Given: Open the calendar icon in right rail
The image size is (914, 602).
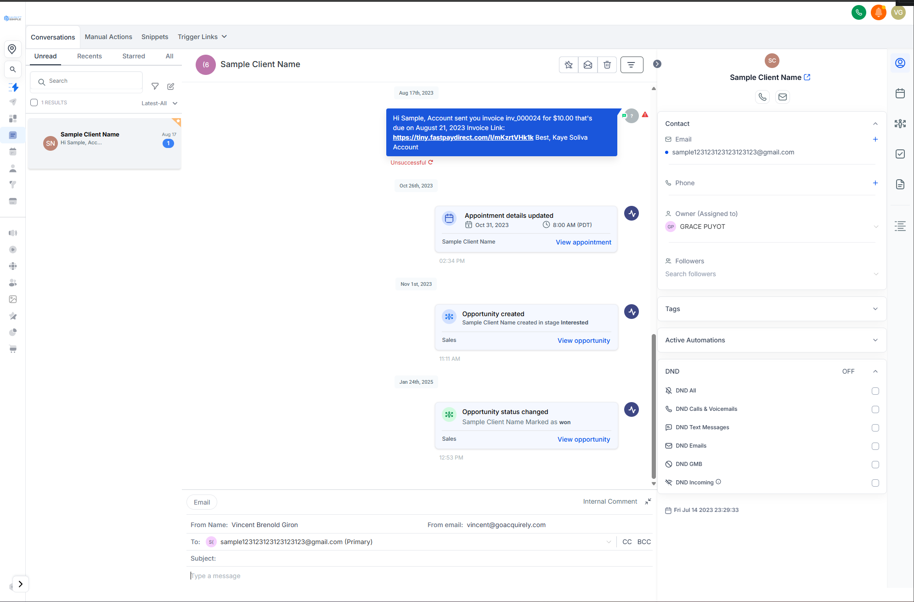Looking at the screenshot, I should [900, 93].
